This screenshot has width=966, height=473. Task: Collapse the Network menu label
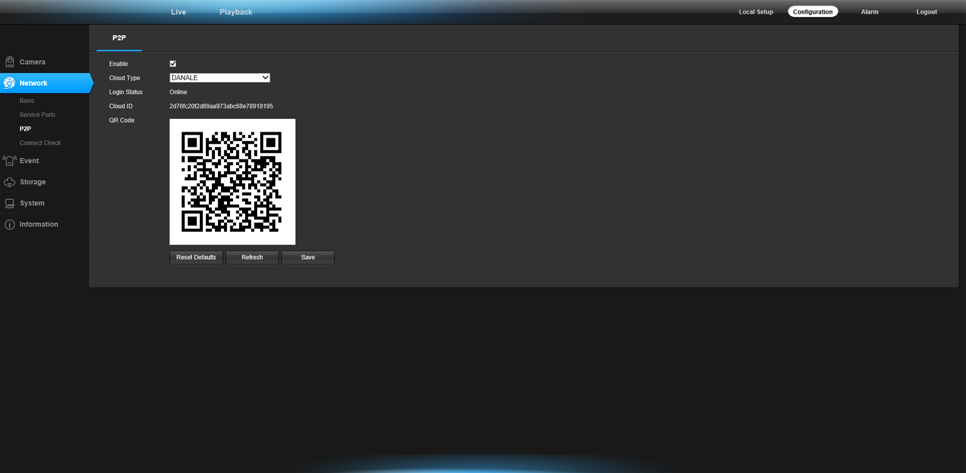pyautogui.click(x=33, y=83)
